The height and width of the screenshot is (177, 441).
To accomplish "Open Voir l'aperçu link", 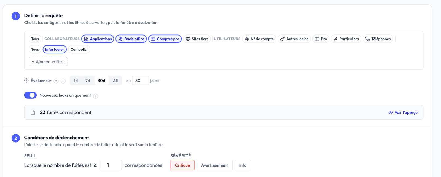I will pyautogui.click(x=403, y=112).
